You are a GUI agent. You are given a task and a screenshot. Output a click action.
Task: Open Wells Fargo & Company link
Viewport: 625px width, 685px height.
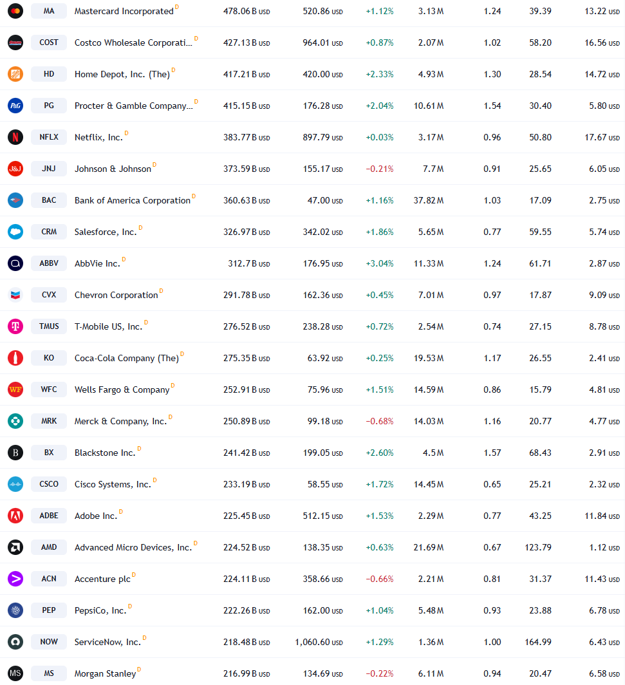point(122,389)
